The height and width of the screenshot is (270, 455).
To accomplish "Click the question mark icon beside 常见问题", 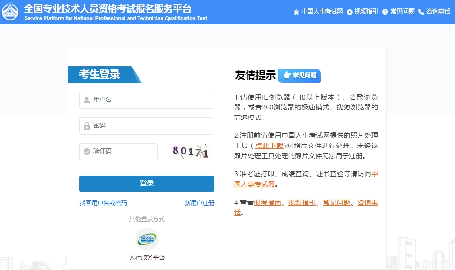I will tap(385, 12).
